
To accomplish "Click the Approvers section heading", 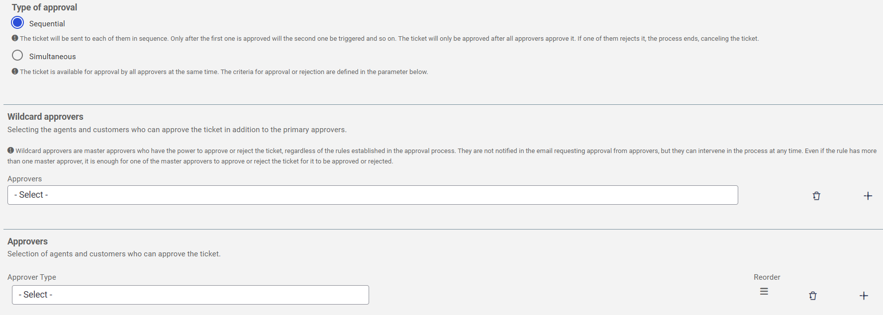I will (x=27, y=241).
